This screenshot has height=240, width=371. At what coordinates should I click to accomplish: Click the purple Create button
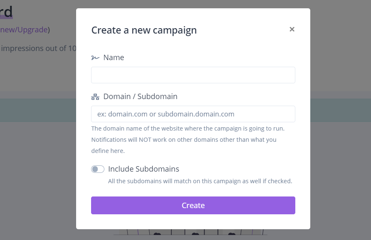(193, 205)
